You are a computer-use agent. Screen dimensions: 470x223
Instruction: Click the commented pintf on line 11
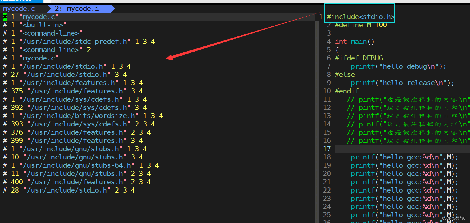point(409,99)
